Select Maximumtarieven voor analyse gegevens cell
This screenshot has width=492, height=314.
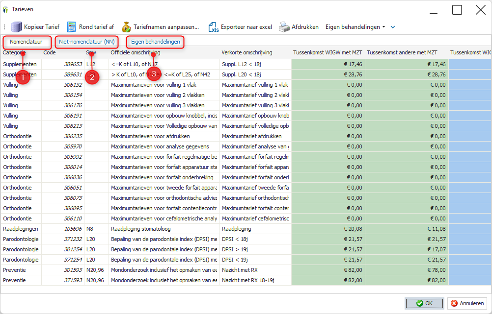pyautogui.click(x=164, y=146)
